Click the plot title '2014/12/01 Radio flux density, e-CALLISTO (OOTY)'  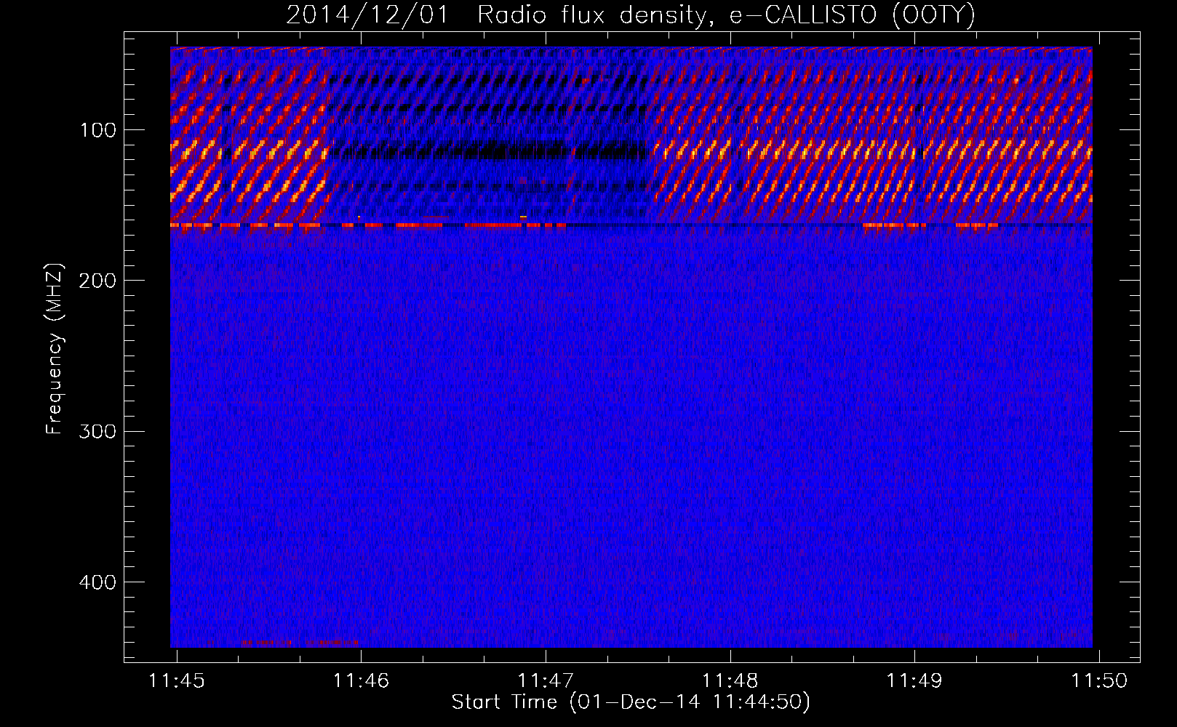631,15
